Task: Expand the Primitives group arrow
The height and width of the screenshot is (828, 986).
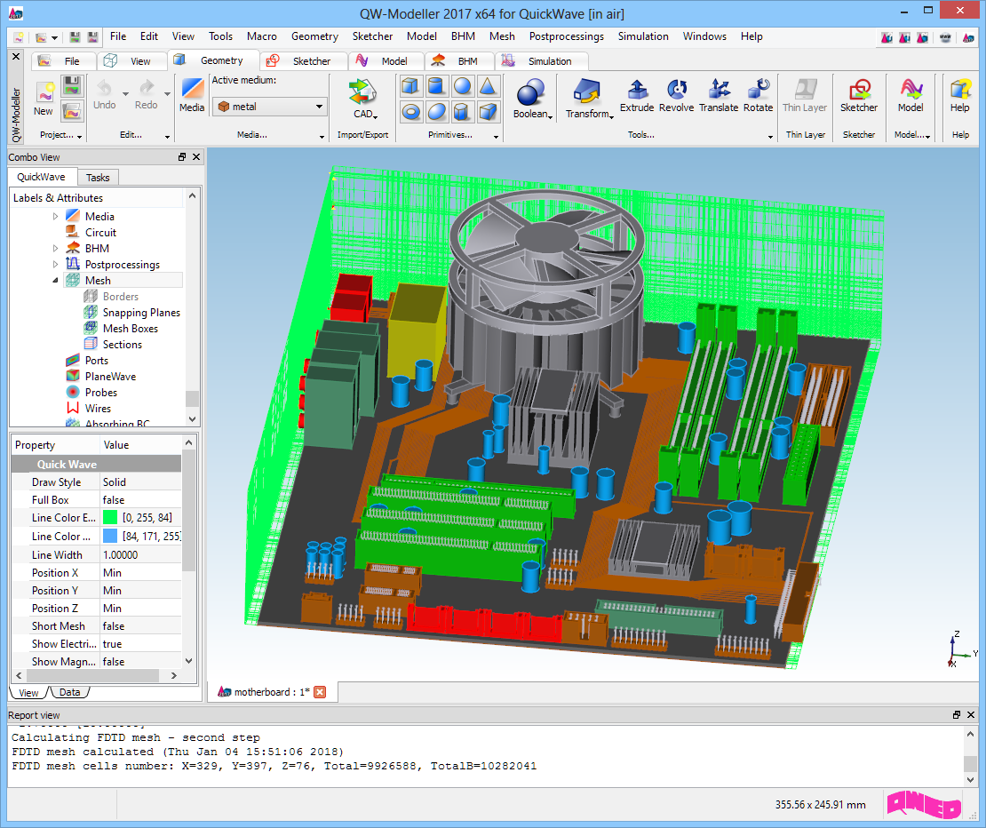Action: point(497,137)
